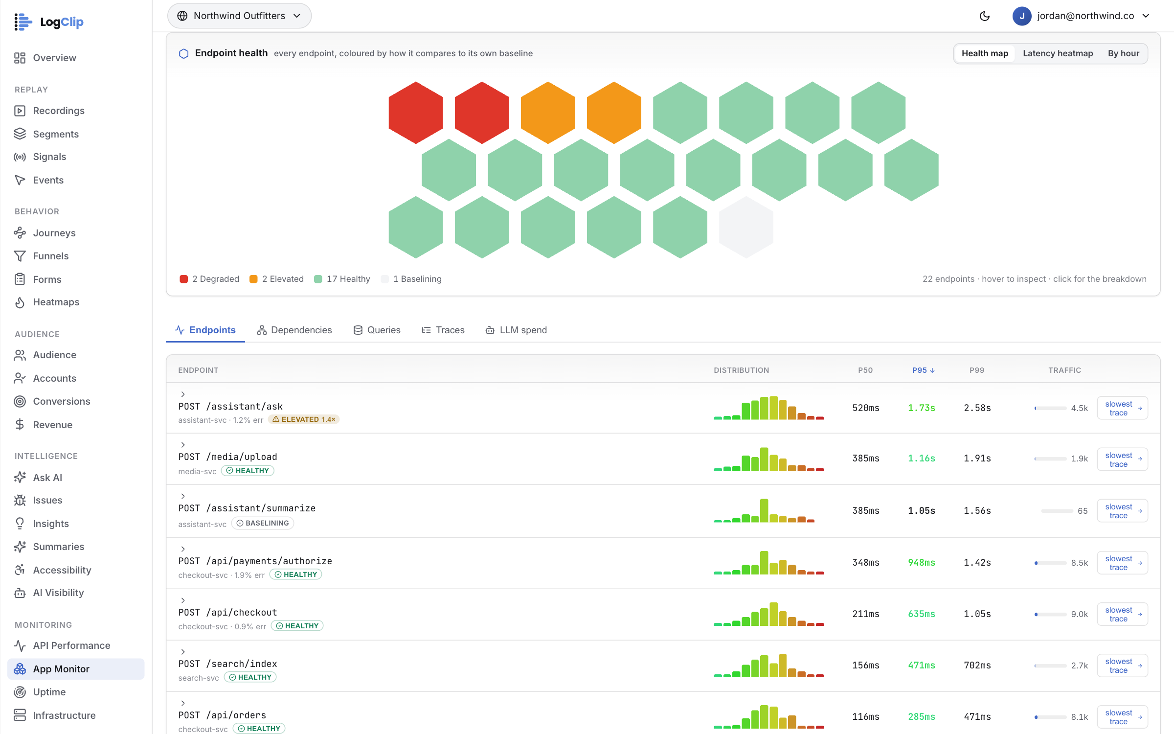Select the Health map view
The width and height of the screenshot is (1174, 734).
pos(985,53)
